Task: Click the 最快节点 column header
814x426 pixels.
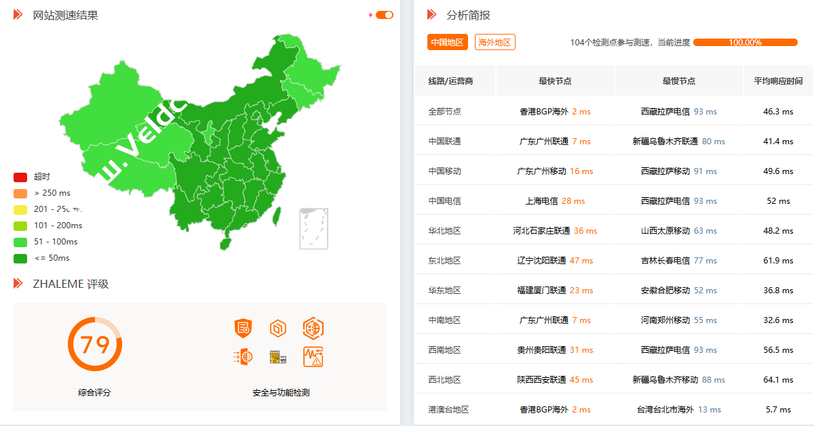Action: coord(555,81)
